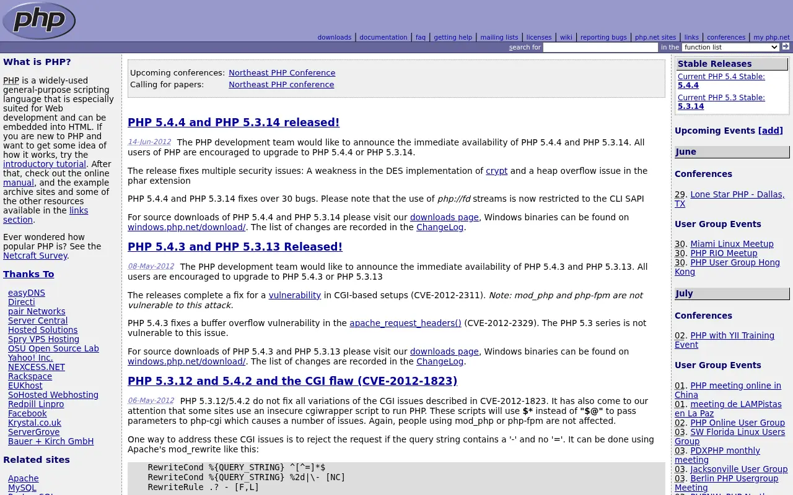Open the CGI flaw CVE-2012-1823 headline
The image size is (793, 495).
tap(292, 381)
